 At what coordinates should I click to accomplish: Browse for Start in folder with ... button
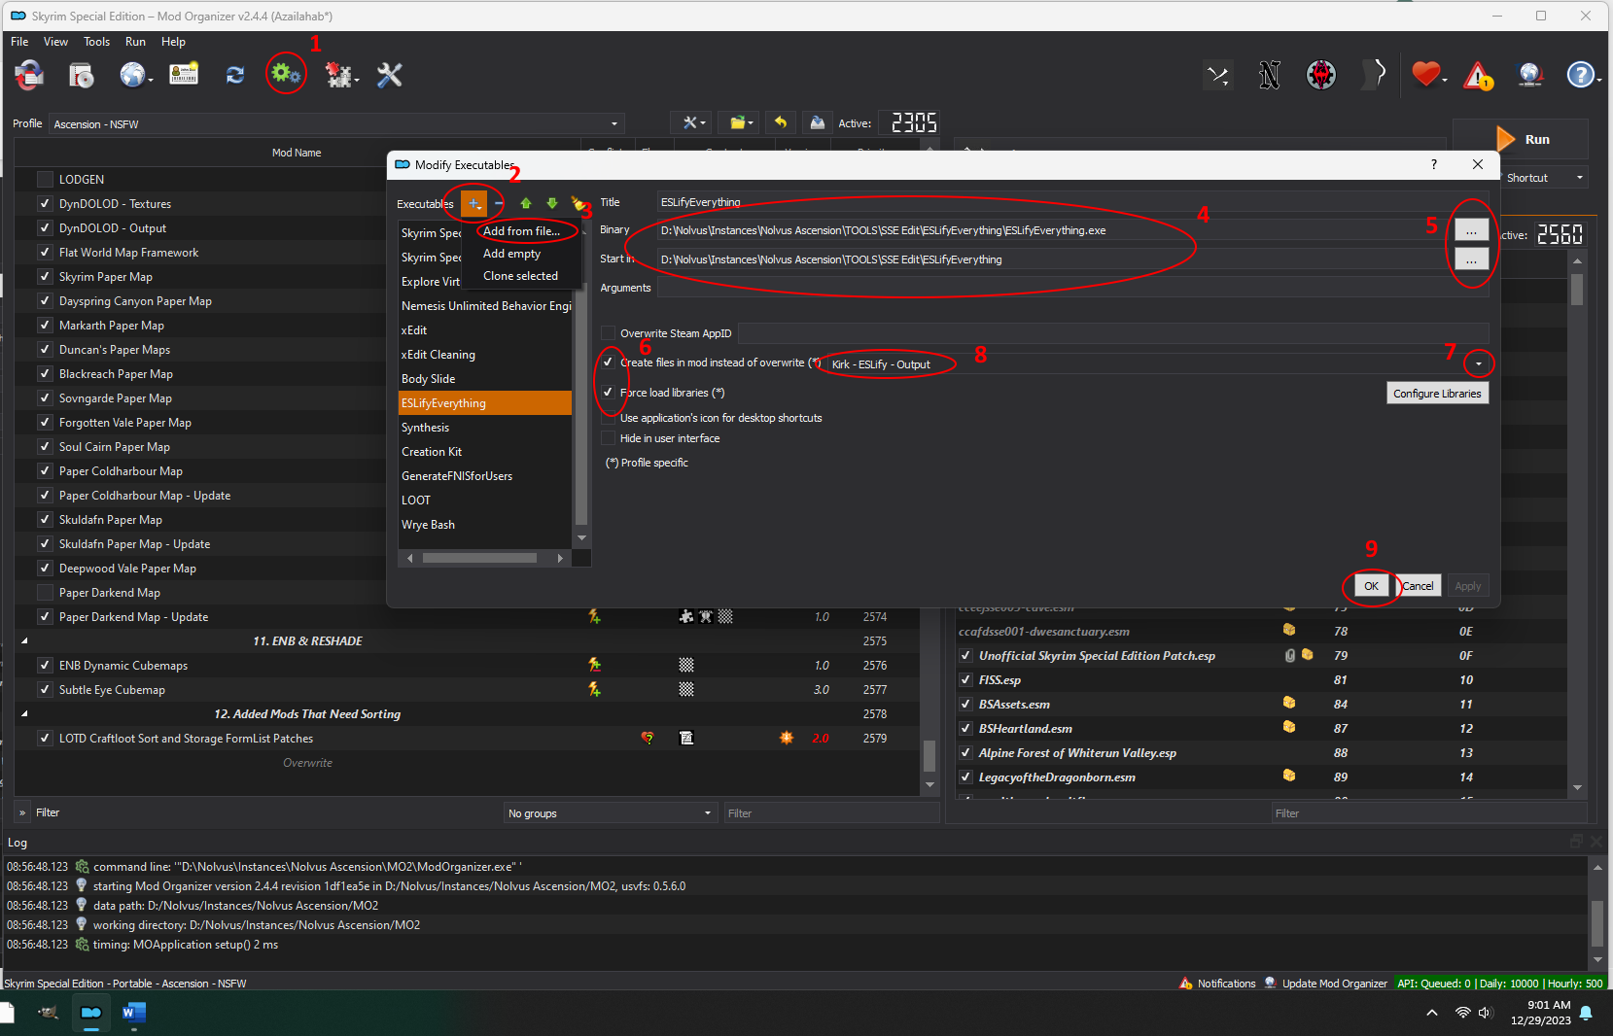coord(1471,259)
